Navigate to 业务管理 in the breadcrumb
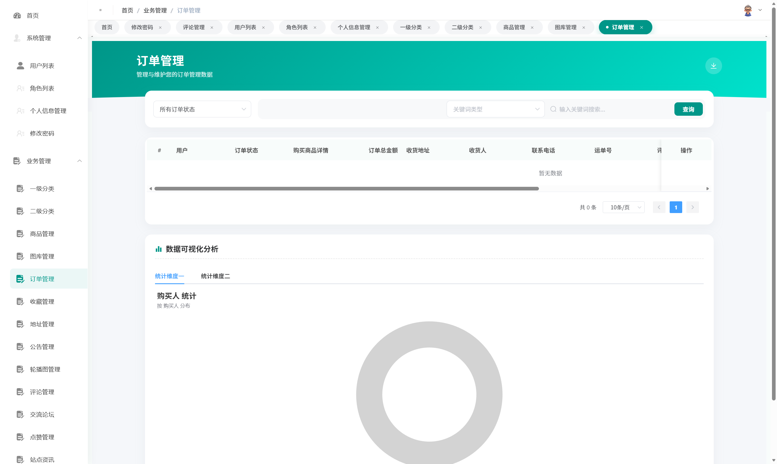Screen dimensions: 777x464 tap(155, 10)
